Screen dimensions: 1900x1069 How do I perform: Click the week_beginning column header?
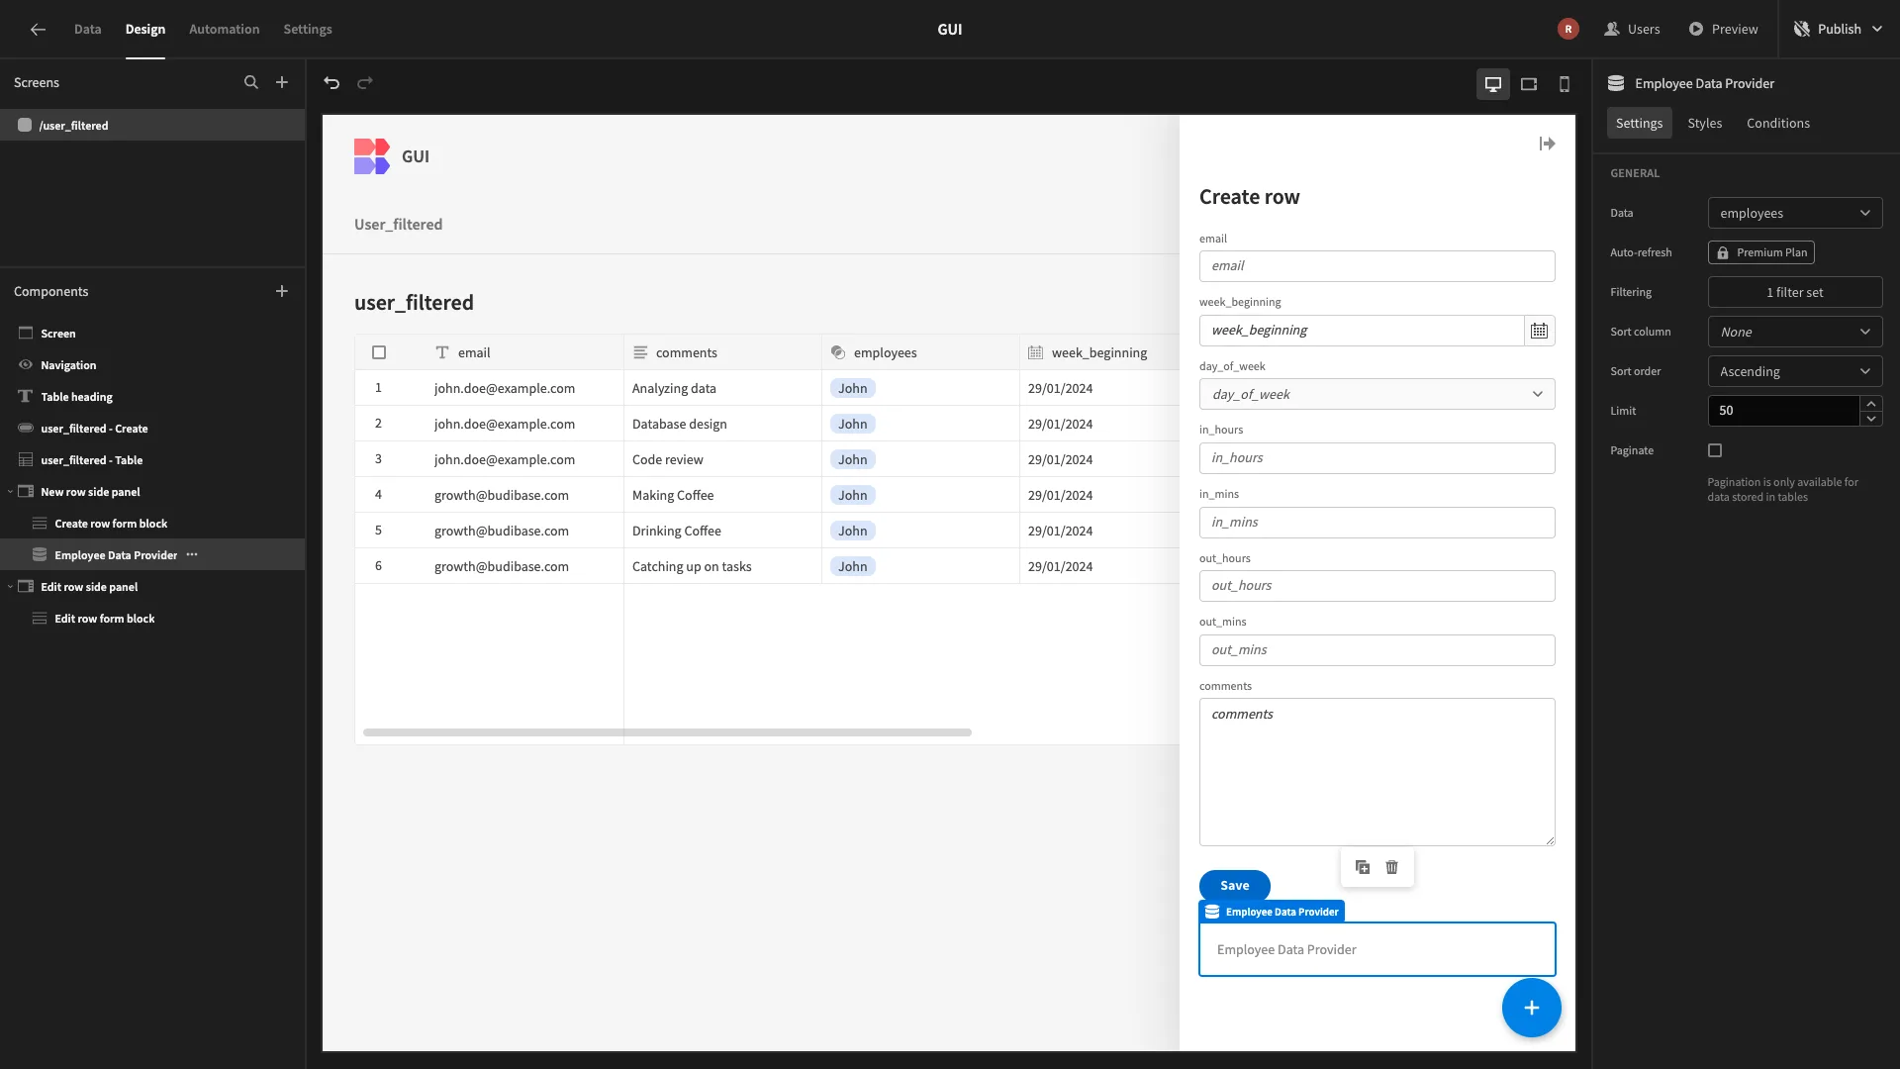click(x=1099, y=352)
